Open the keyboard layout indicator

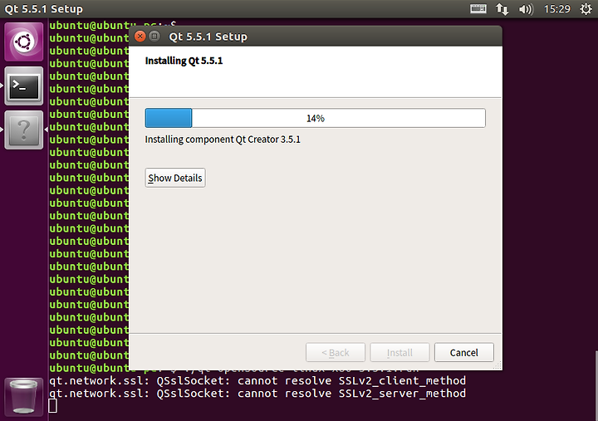tap(478, 9)
